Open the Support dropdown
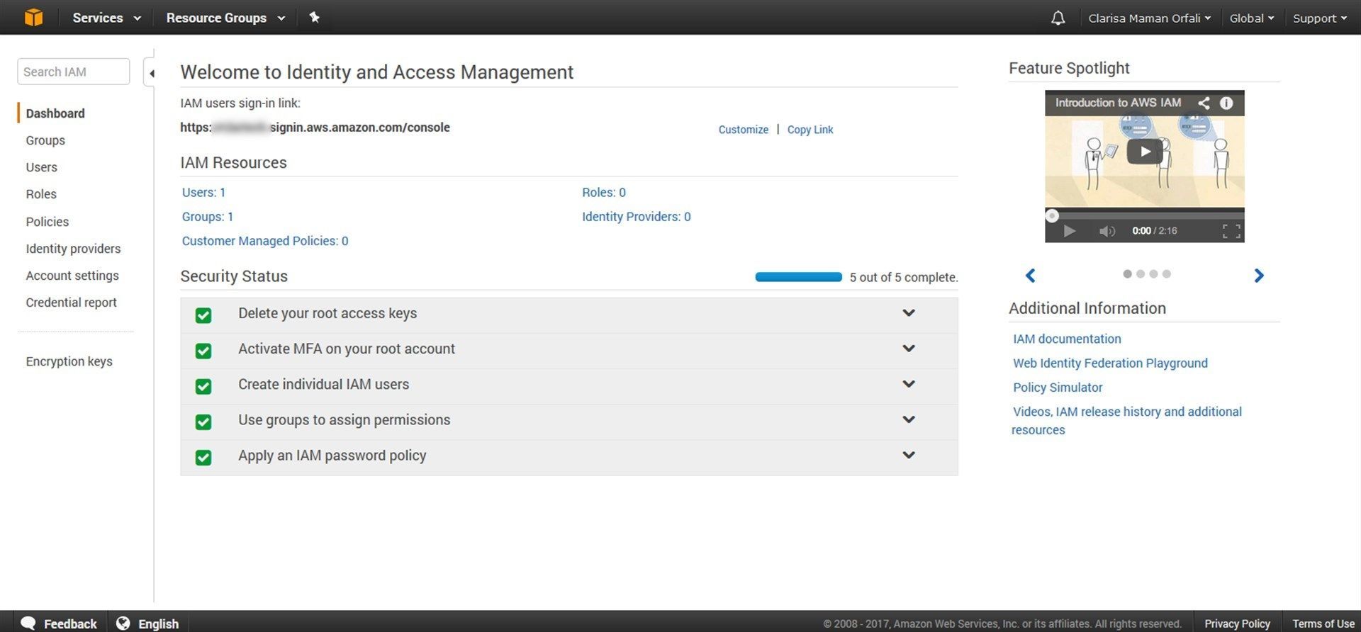This screenshot has width=1361, height=632. click(1319, 18)
